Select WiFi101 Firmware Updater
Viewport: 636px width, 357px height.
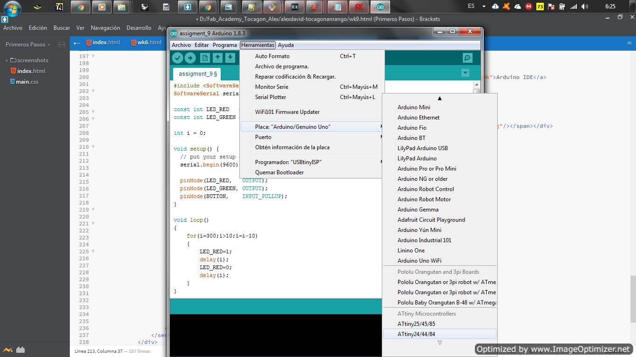pos(312,112)
